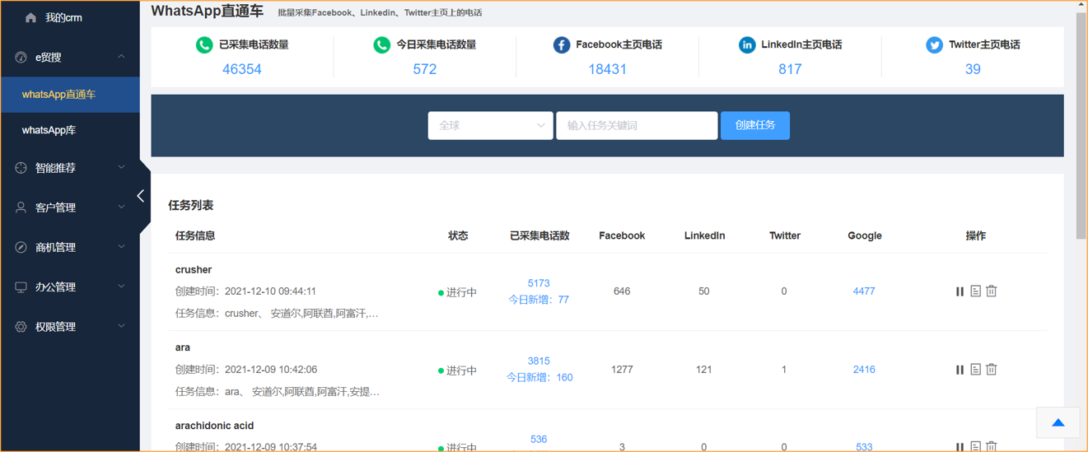Delete the ara task
Screen dimensions: 1088x452
pyautogui.click(x=992, y=370)
